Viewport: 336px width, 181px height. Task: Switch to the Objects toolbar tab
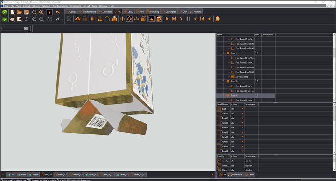(x=71, y=12)
